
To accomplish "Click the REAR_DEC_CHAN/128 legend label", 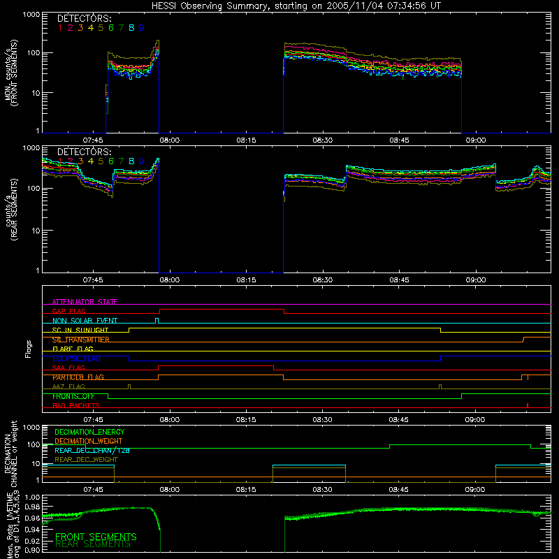I will coord(92,450).
